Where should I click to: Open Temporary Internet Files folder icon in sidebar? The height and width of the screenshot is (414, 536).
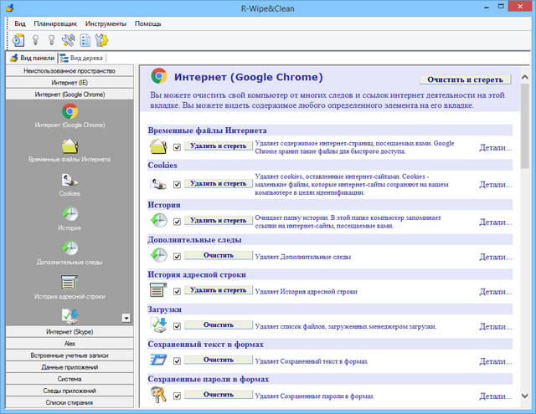[x=70, y=146]
